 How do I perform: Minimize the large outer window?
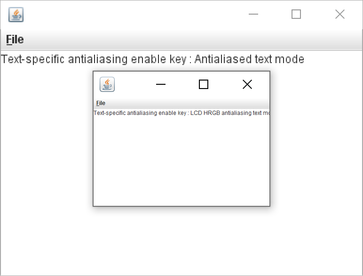(253, 14)
